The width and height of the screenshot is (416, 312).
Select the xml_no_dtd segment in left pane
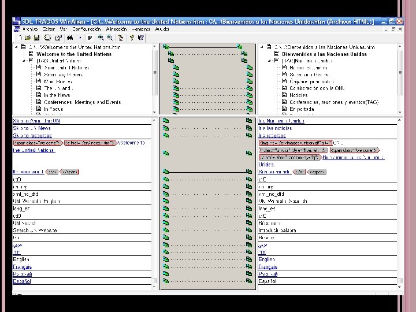pos(26,194)
